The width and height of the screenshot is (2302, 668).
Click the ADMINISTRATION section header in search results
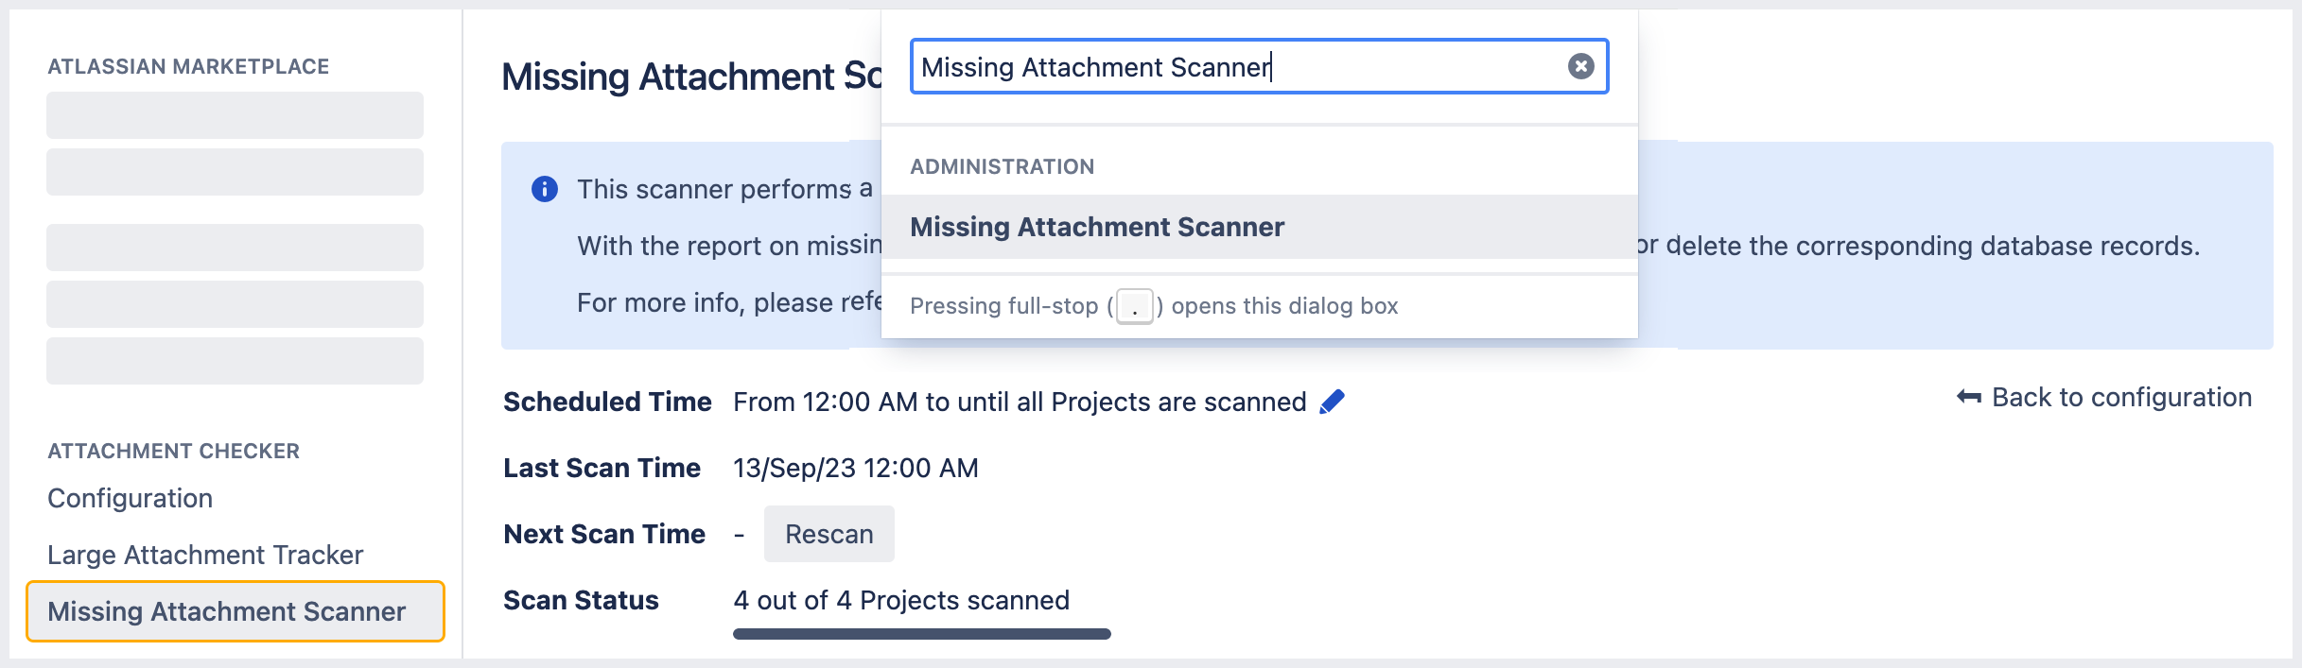(x=1003, y=166)
